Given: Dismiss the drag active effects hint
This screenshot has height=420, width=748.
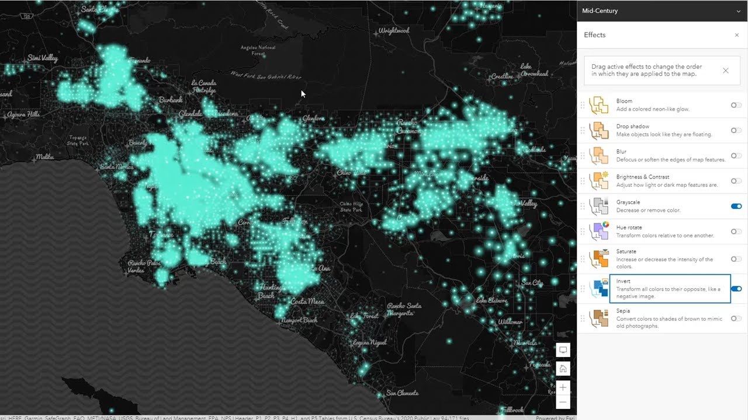Looking at the screenshot, I should point(726,71).
